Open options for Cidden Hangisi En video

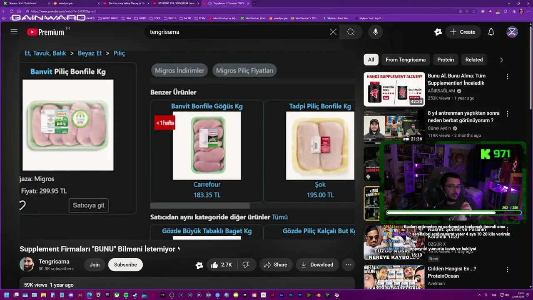[507, 270]
